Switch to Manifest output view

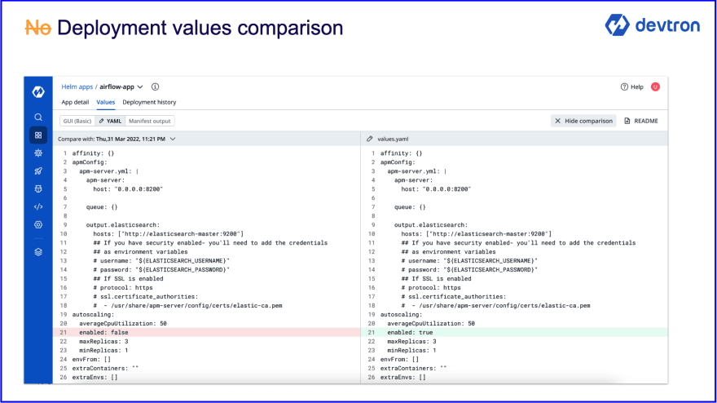click(150, 121)
